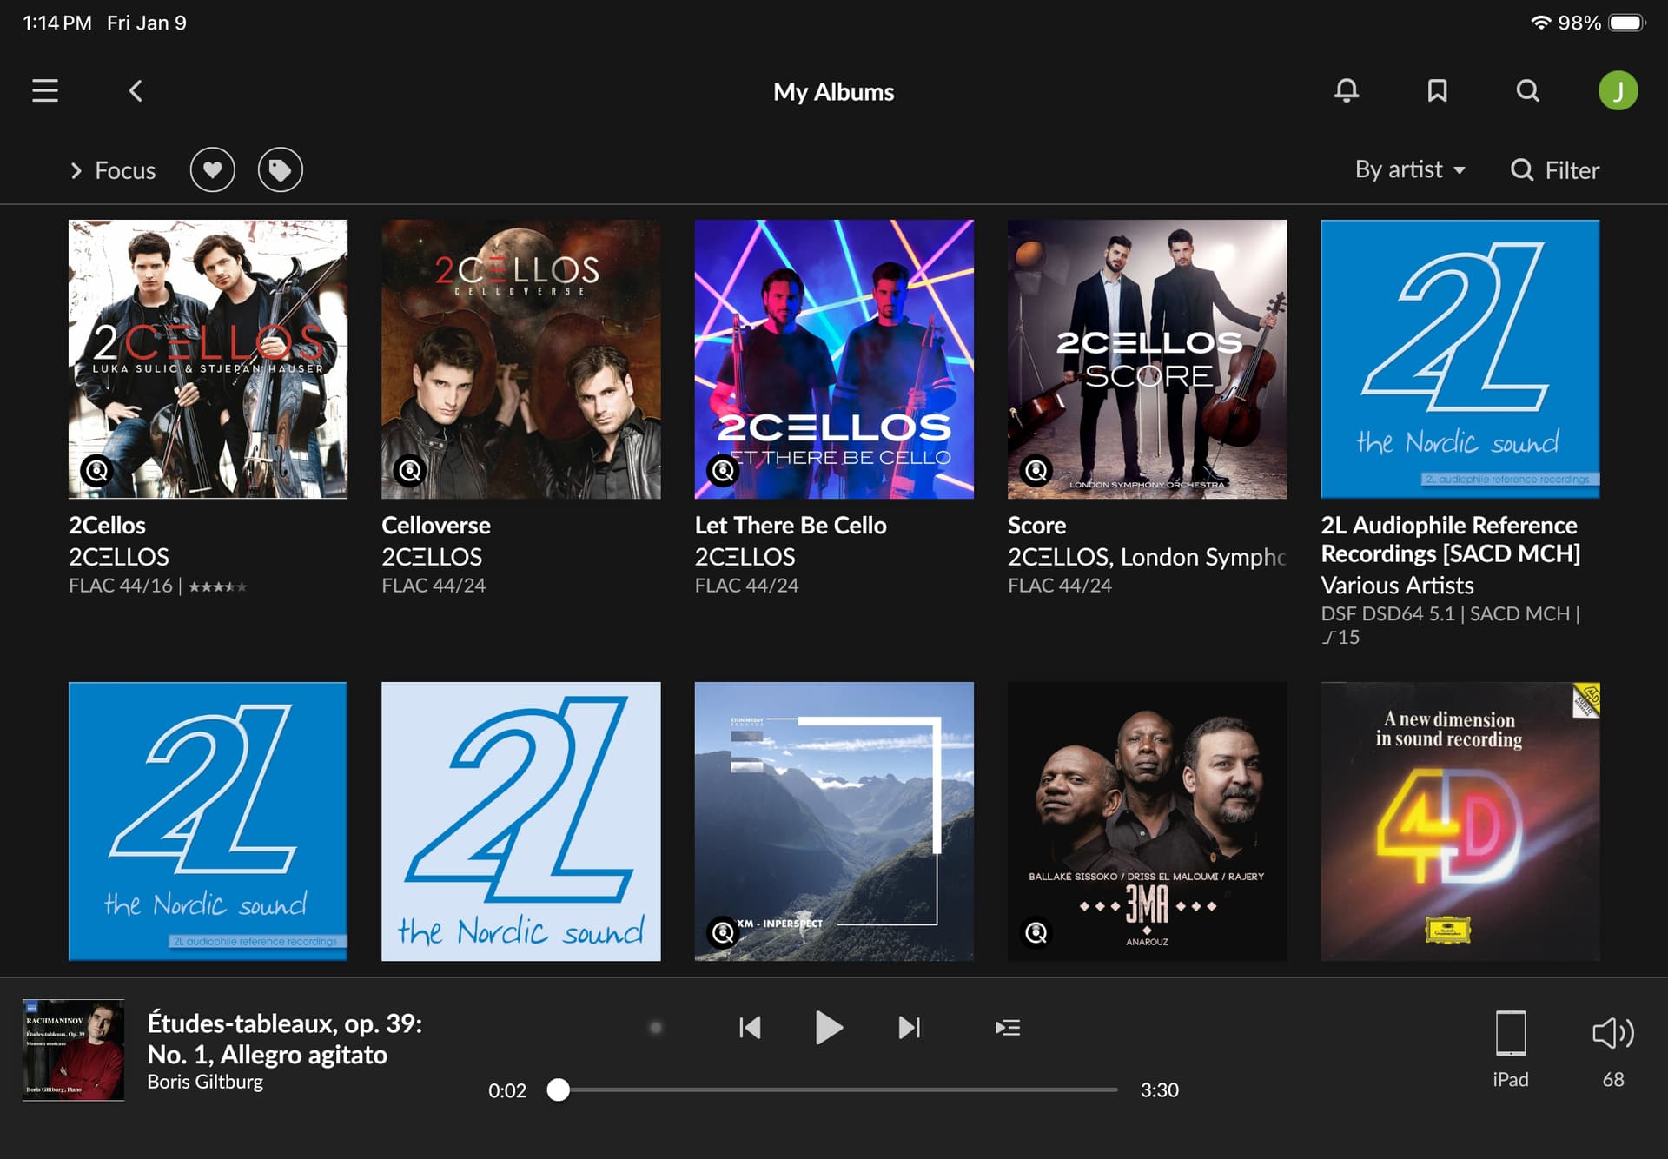Open notifications bell
This screenshot has height=1159, width=1668.
[x=1347, y=90]
